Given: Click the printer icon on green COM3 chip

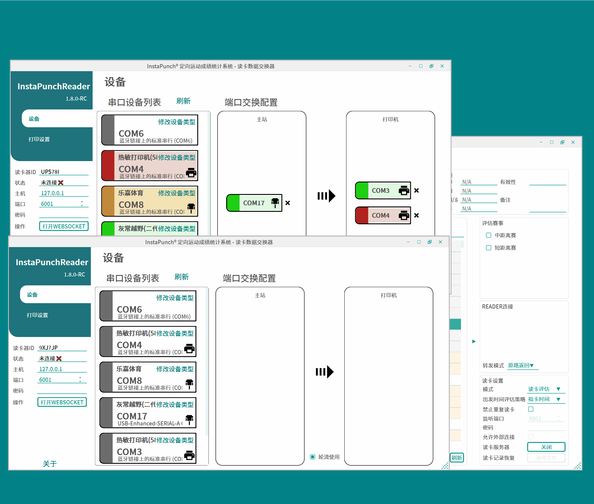Looking at the screenshot, I should click(x=403, y=190).
